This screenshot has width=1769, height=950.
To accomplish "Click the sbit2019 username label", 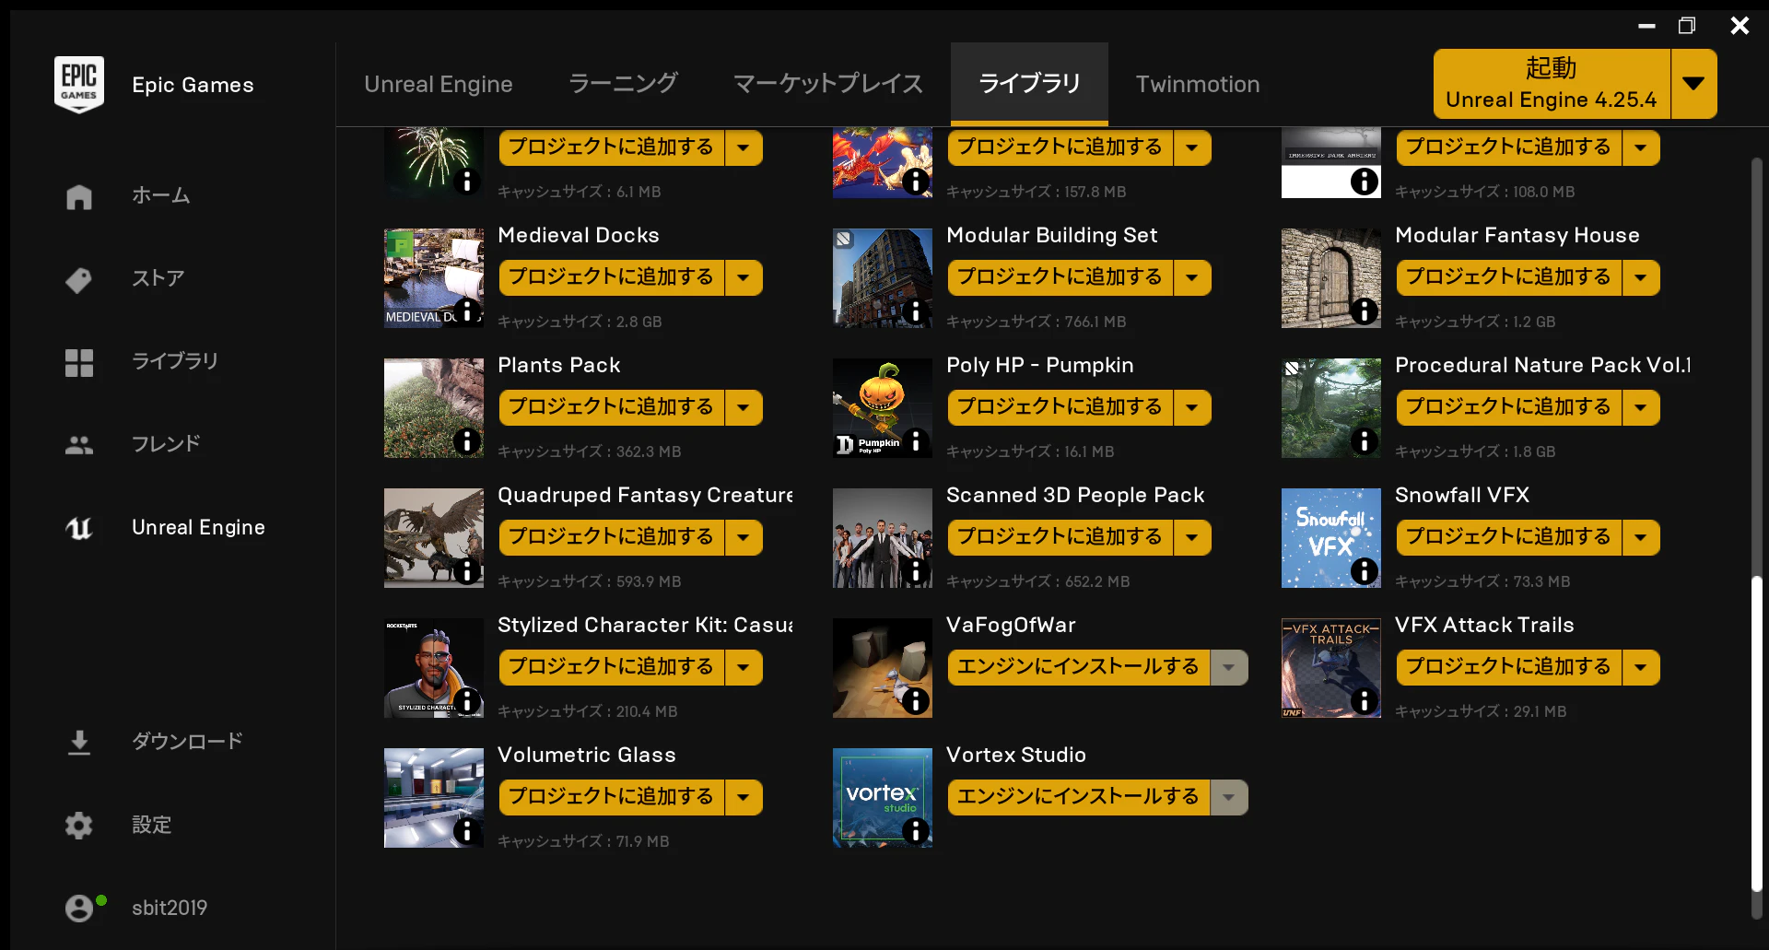I will 170,908.
